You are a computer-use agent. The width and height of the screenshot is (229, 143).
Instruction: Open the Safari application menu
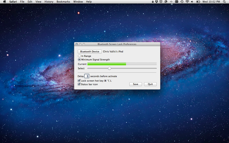point(13,2)
